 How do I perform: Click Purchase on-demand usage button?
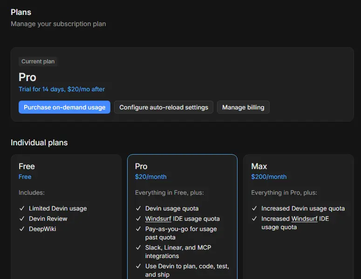(64, 107)
